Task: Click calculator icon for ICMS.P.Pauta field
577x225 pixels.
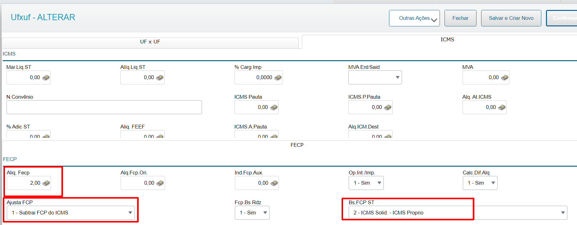Action: coord(387,107)
